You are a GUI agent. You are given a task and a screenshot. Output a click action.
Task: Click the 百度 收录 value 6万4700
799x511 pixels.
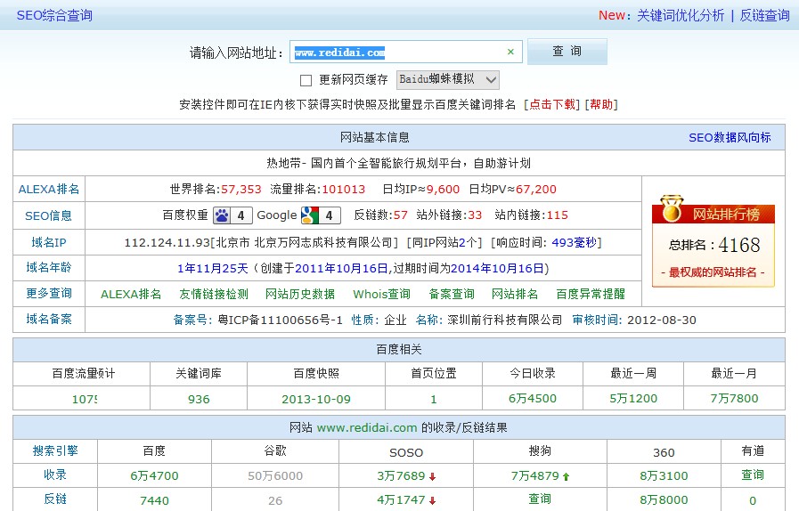point(154,476)
